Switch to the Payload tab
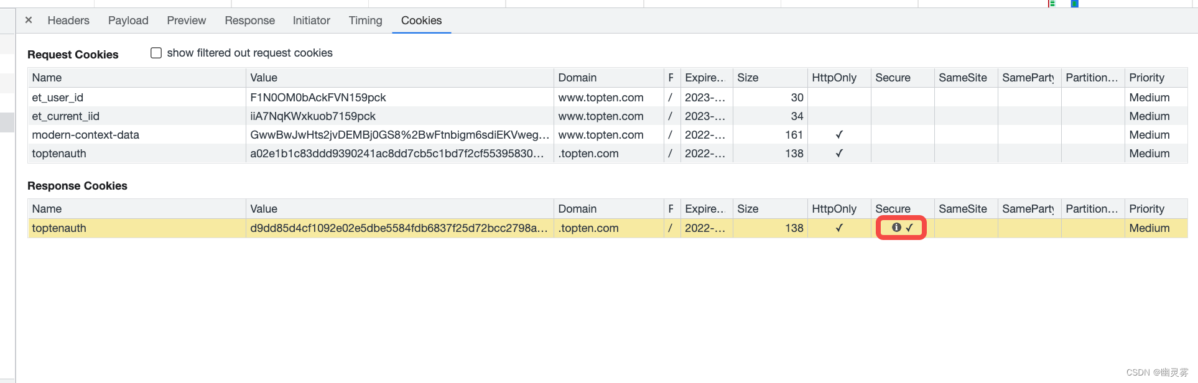The width and height of the screenshot is (1198, 383). click(x=128, y=21)
